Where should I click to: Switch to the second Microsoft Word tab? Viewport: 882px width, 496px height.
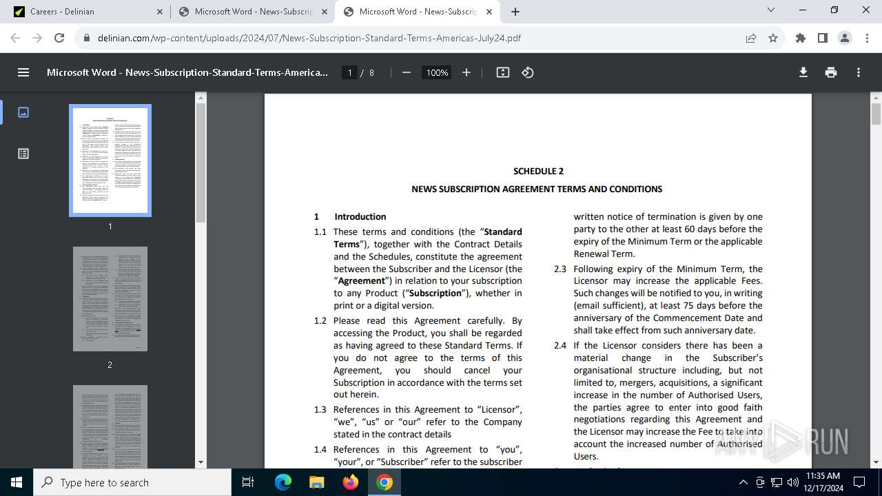[x=418, y=12]
